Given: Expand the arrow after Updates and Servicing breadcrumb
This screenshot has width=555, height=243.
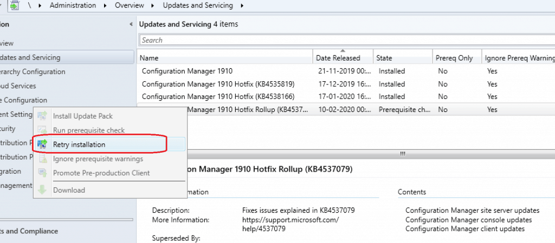Looking at the screenshot, I should (242, 5).
